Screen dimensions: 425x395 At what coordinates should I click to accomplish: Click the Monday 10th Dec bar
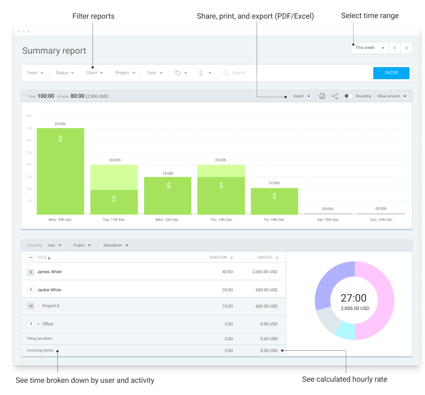coord(61,171)
